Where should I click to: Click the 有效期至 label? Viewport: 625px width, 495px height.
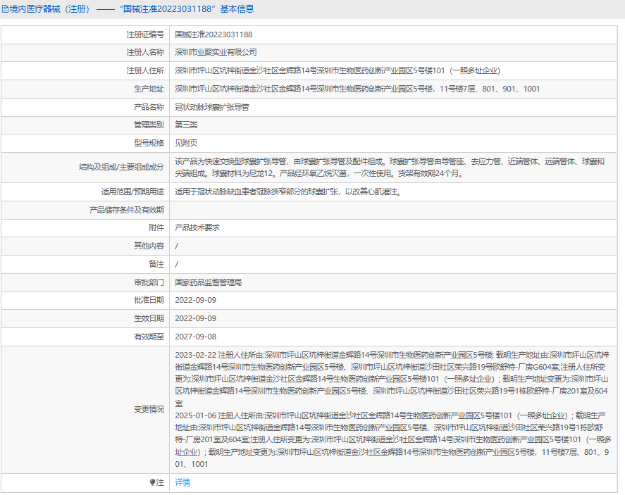coord(149,337)
